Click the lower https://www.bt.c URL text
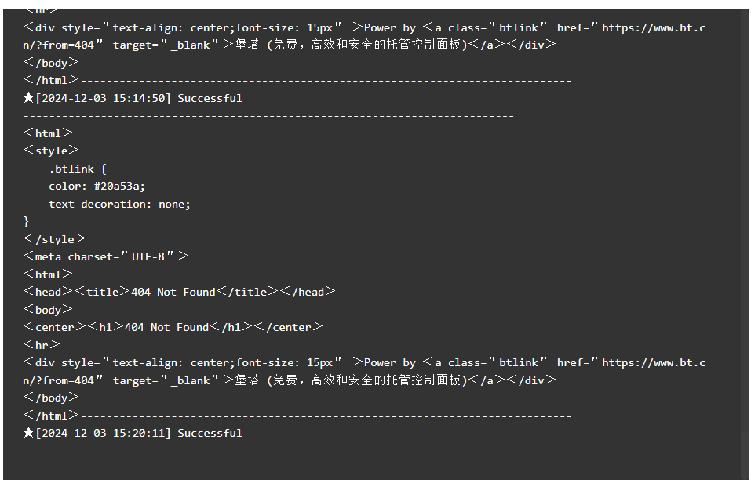The width and height of the screenshot is (751, 487). [x=653, y=363]
